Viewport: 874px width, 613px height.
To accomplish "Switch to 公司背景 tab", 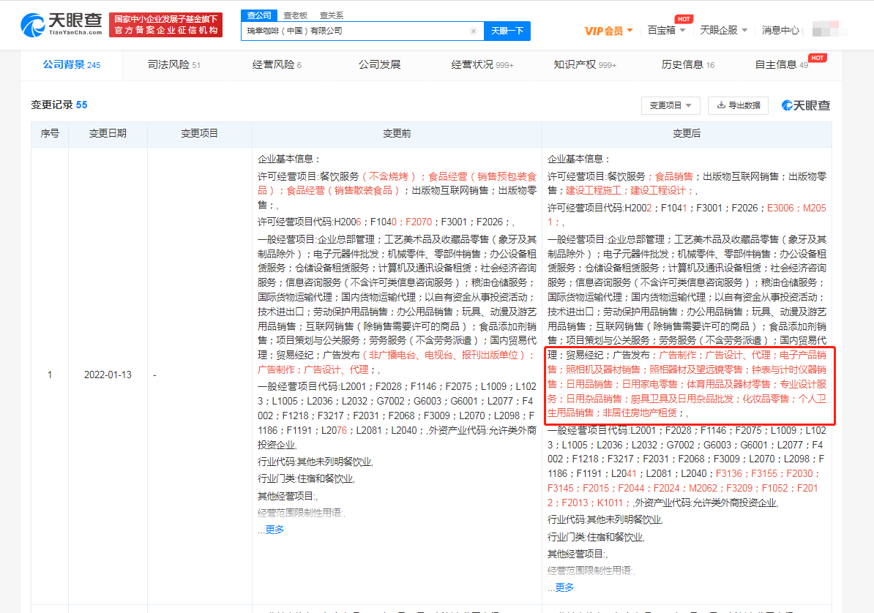I will 71,64.
